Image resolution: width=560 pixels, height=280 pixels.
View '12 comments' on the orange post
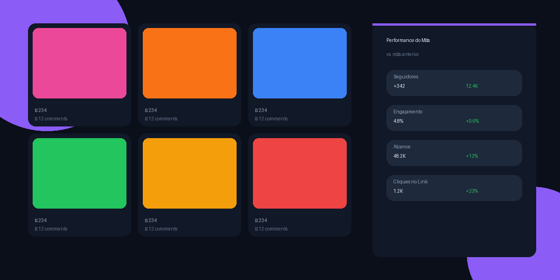[161, 119]
